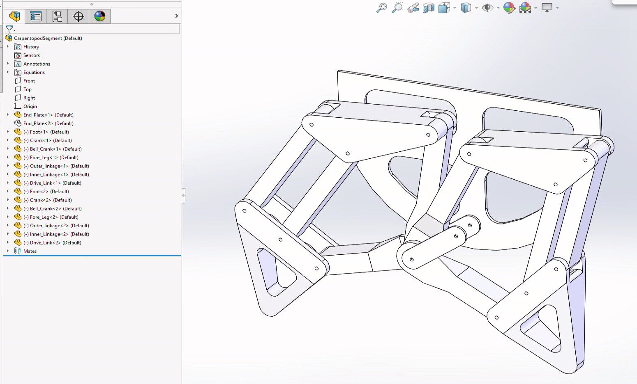
Task: Select the Zoom to Area tool
Action: 397,8
